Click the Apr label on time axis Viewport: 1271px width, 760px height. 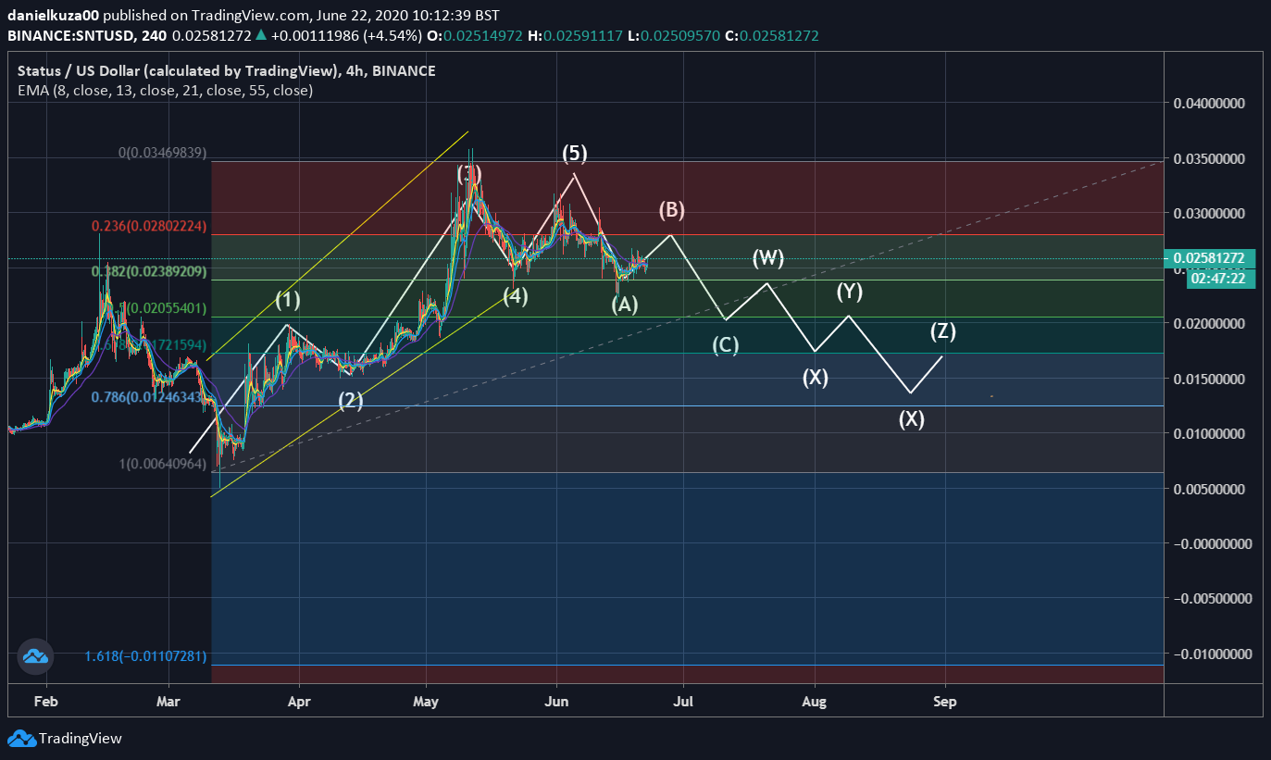click(x=298, y=702)
